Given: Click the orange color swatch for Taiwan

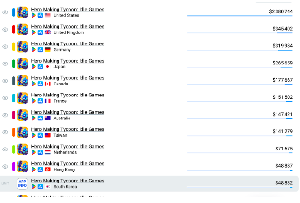Looking at the screenshot, I should pos(14,132).
